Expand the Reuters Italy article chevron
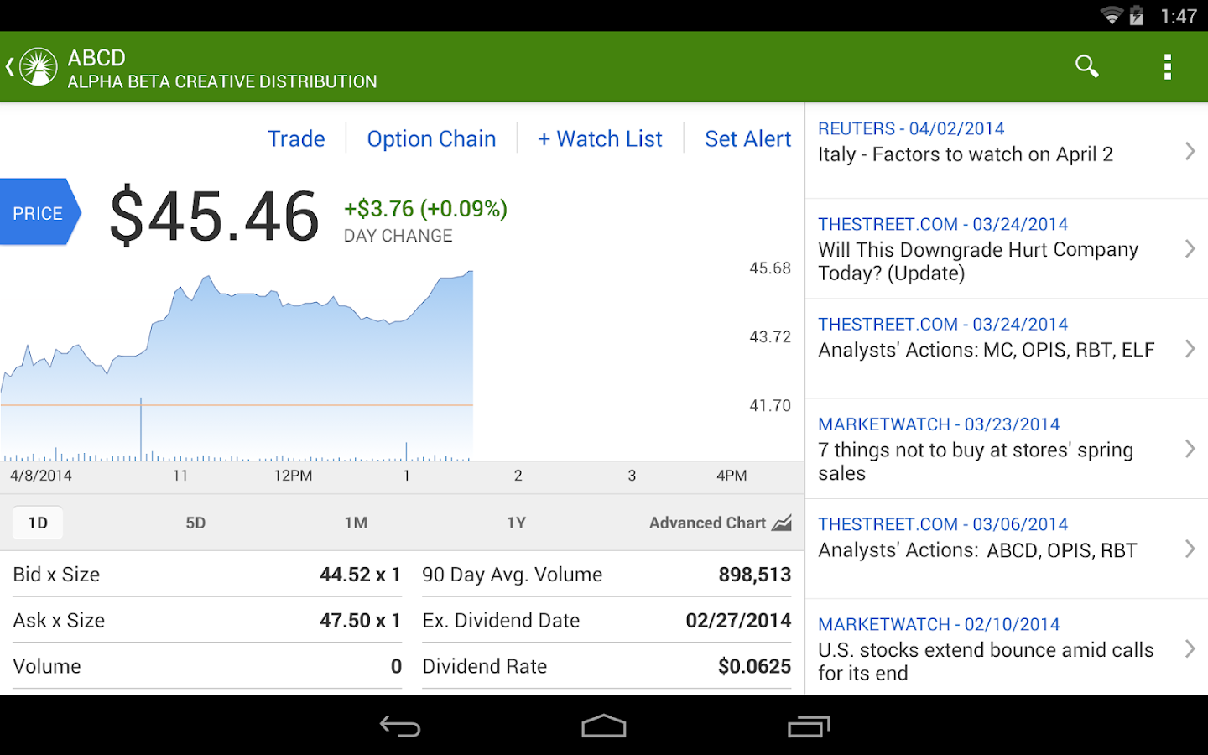The height and width of the screenshot is (755, 1208). coord(1190,151)
